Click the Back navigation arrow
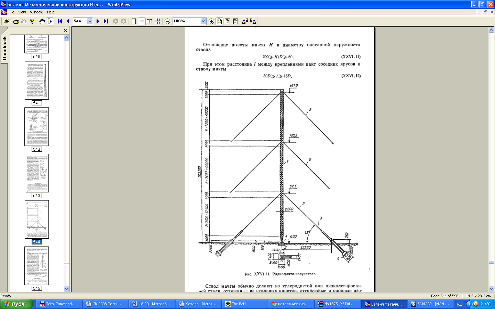Image resolution: width=495 pixels, height=309 pixels. [115, 21]
